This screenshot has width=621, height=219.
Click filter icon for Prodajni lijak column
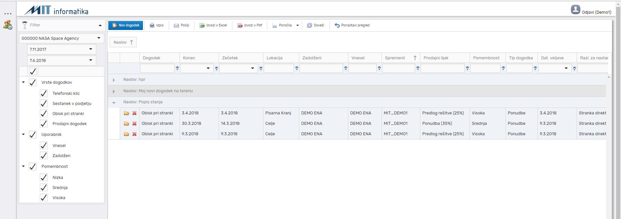pos(467,68)
